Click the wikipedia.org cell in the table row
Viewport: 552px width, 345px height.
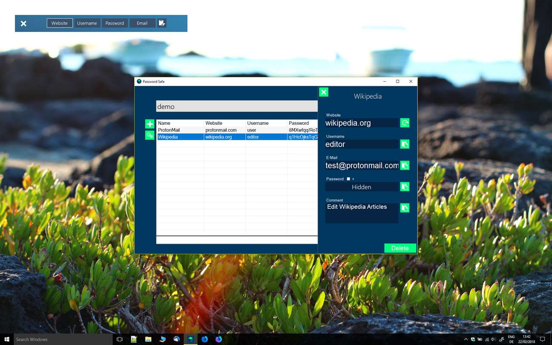tap(225, 137)
